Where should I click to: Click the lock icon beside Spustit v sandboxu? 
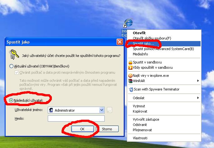point(130,62)
